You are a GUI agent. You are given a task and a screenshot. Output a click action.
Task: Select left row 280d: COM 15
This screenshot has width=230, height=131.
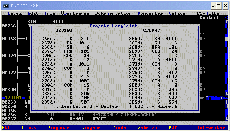tap(65, 85)
